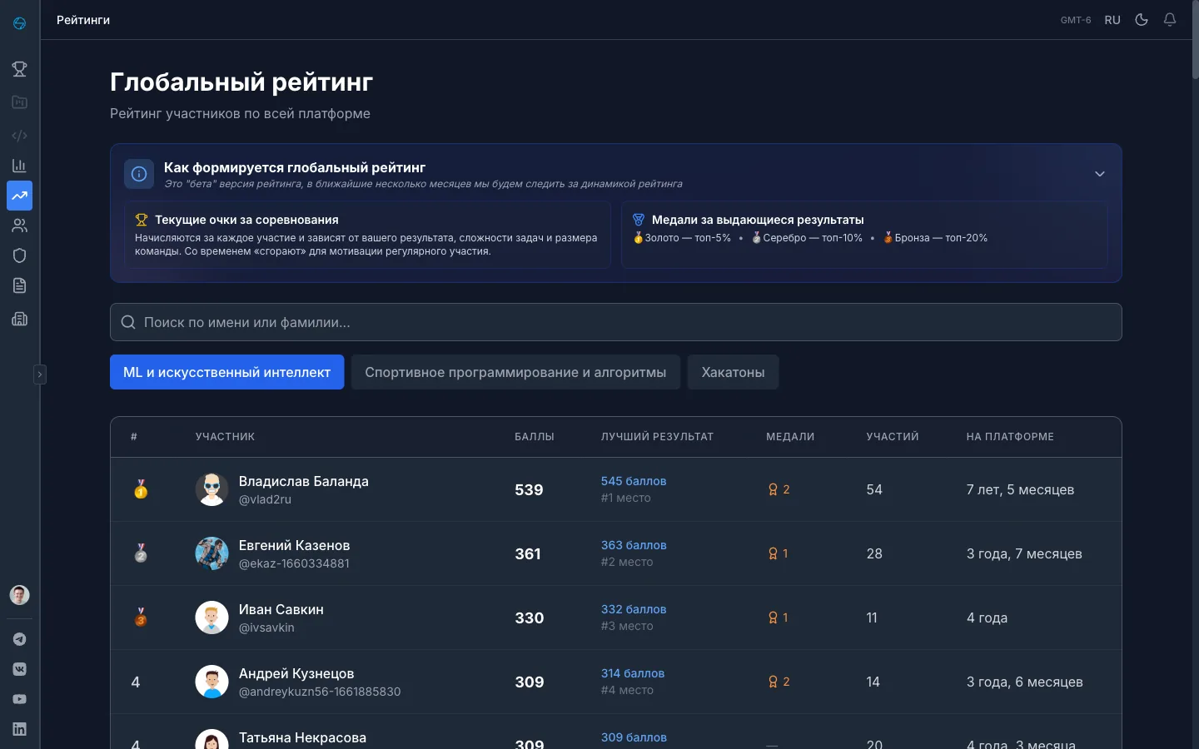
Task: Click the YouTube icon in sidebar
Action: (x=19, y=699)
